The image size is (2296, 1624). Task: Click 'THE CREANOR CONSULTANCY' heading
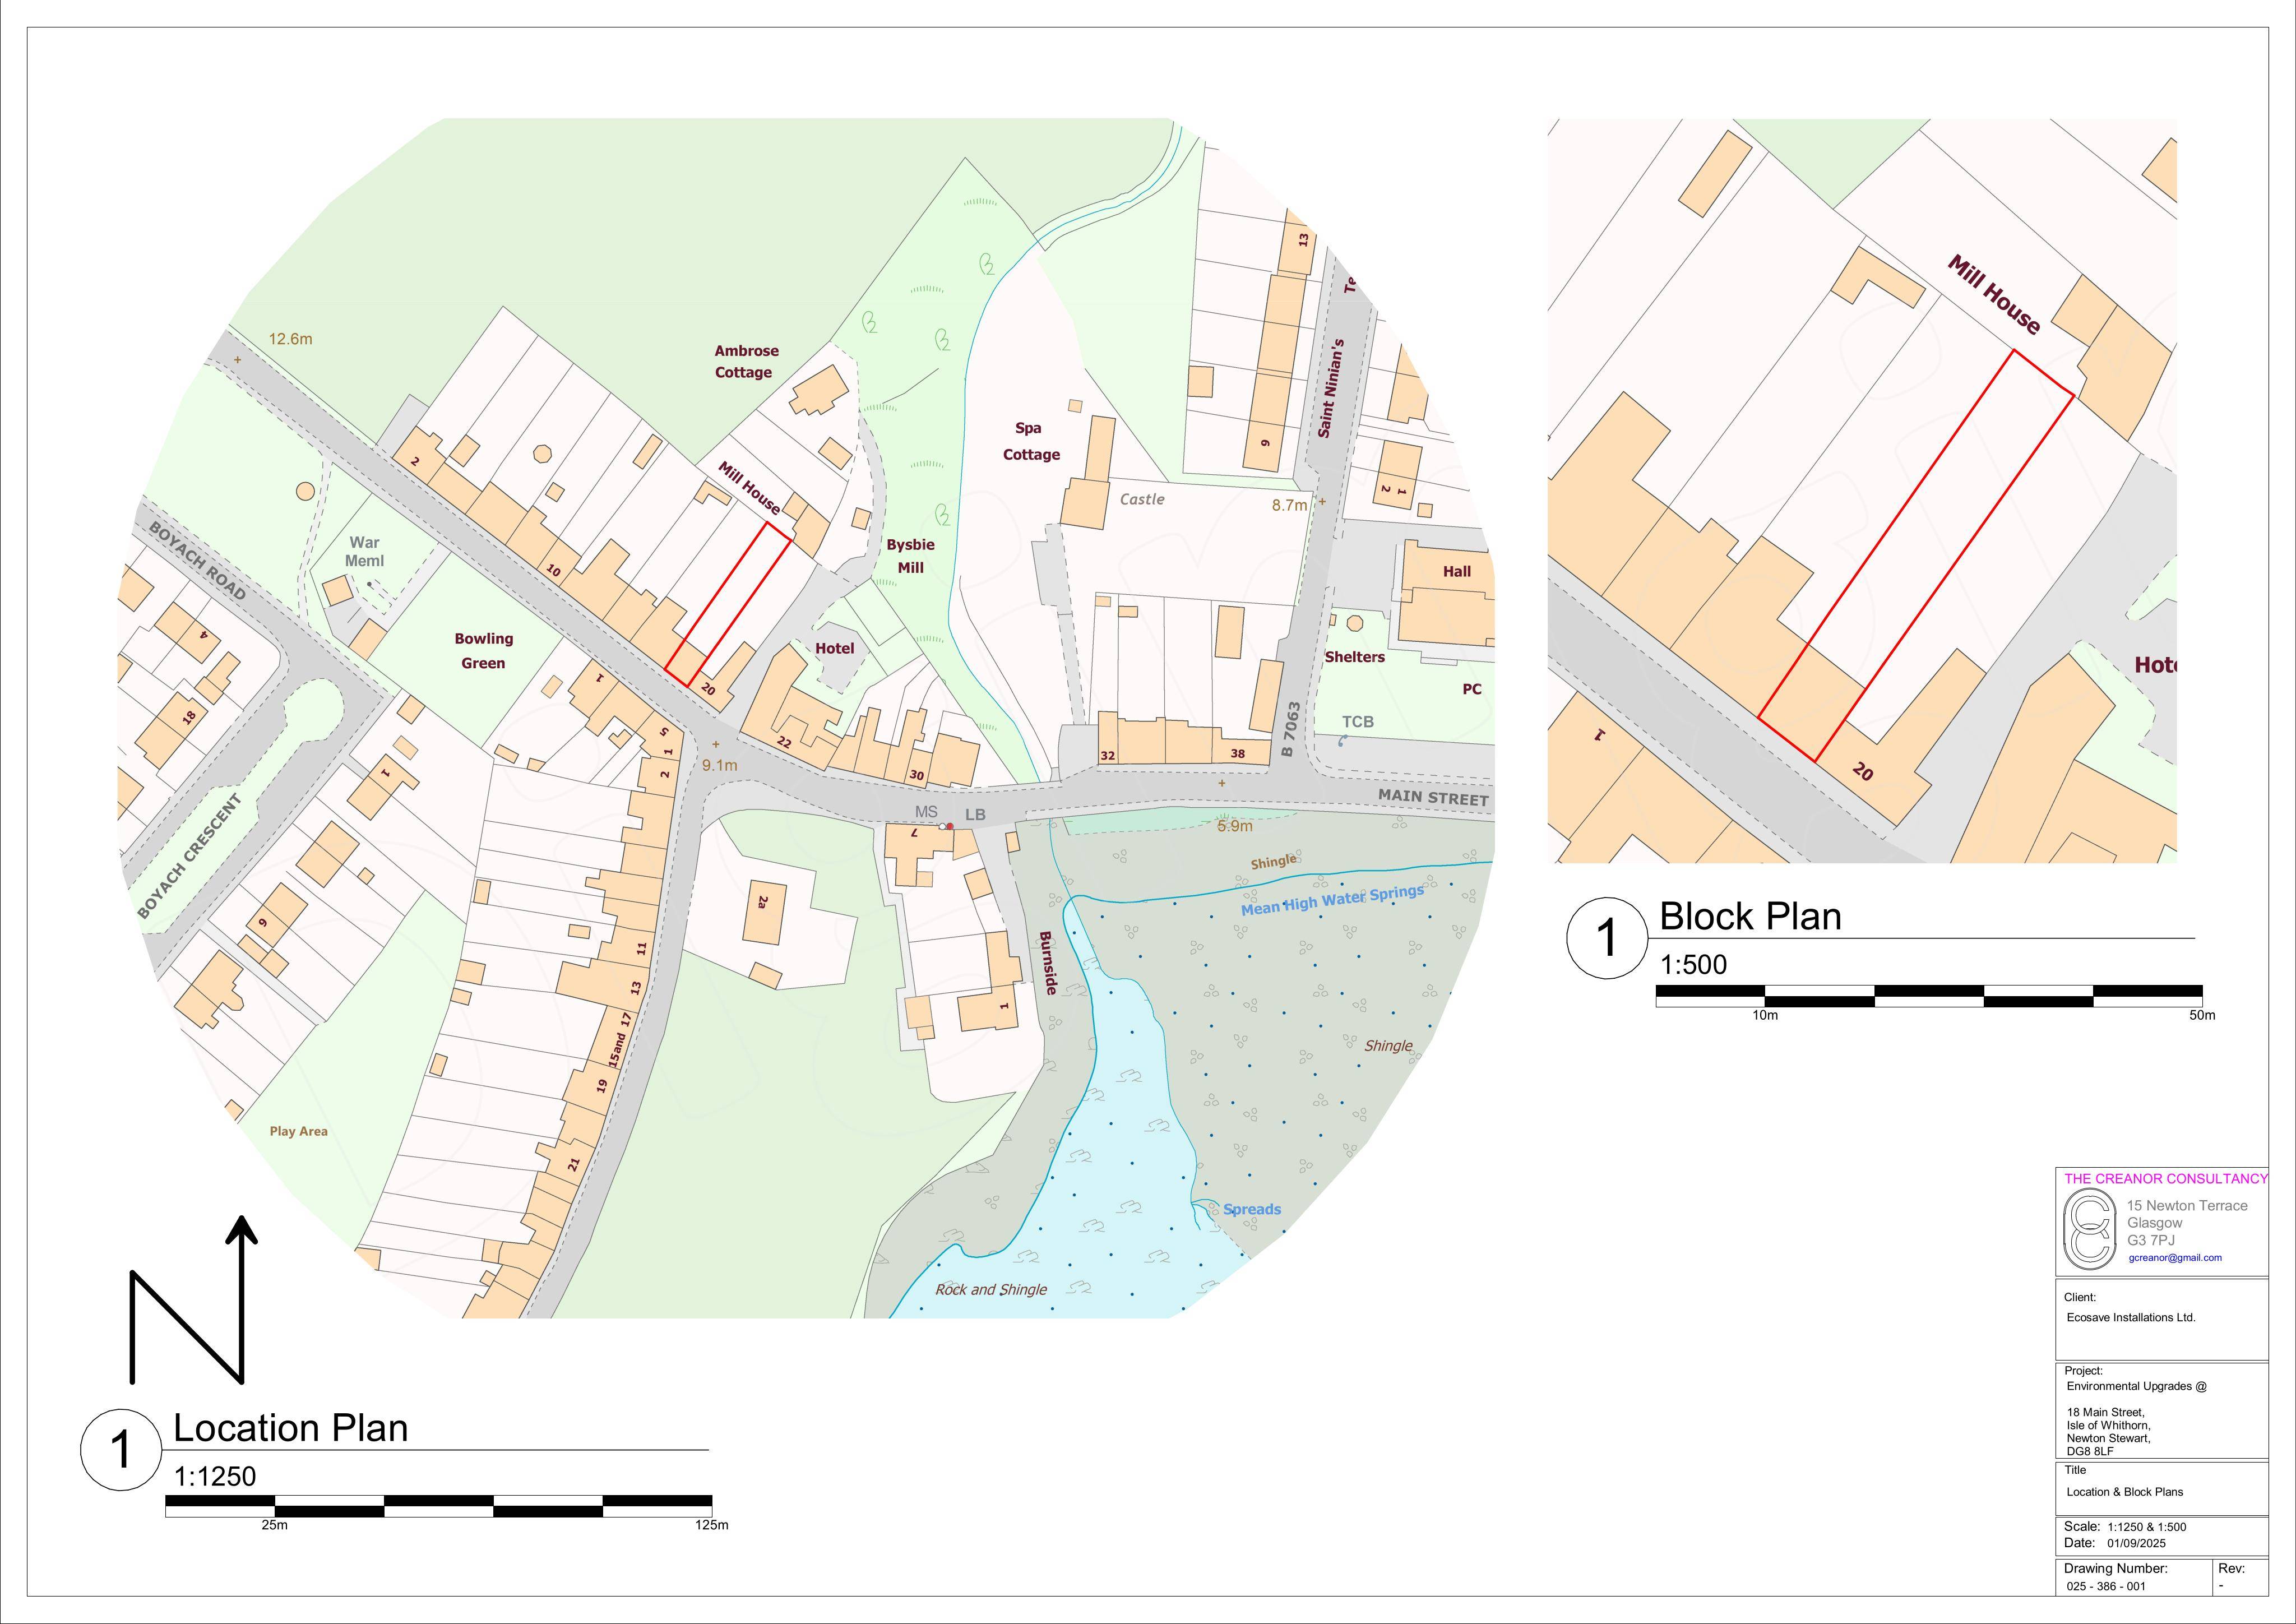coord(2166,1179)
